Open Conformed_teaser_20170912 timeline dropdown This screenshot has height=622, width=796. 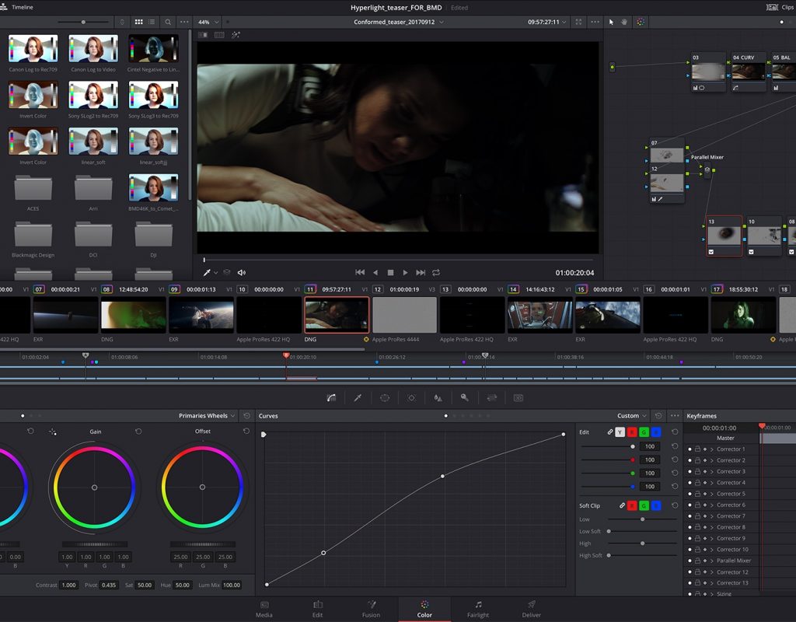[399, 23]
